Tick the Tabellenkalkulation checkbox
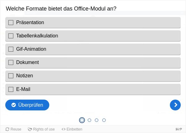This screenshot has width=186, height=133. tap(11, 36)
